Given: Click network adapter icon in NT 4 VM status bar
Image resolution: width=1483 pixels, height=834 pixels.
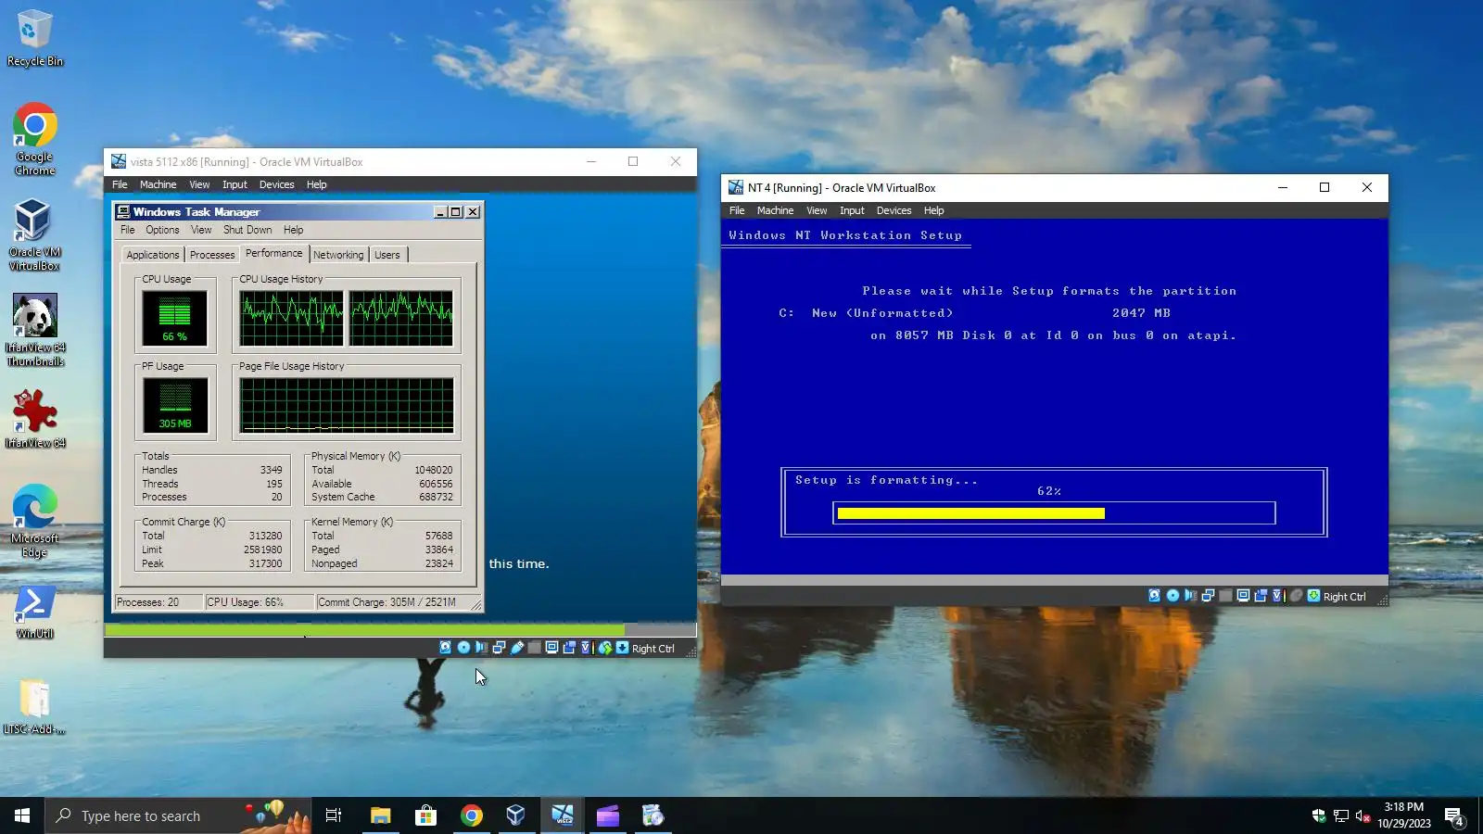Looking at the screenshot, I should point(1208,596).
